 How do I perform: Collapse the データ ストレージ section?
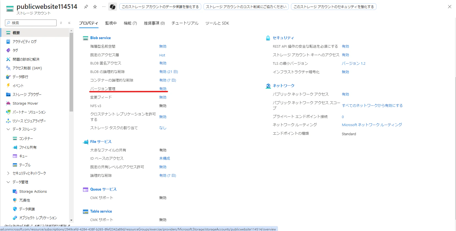[x=8, y=129]
